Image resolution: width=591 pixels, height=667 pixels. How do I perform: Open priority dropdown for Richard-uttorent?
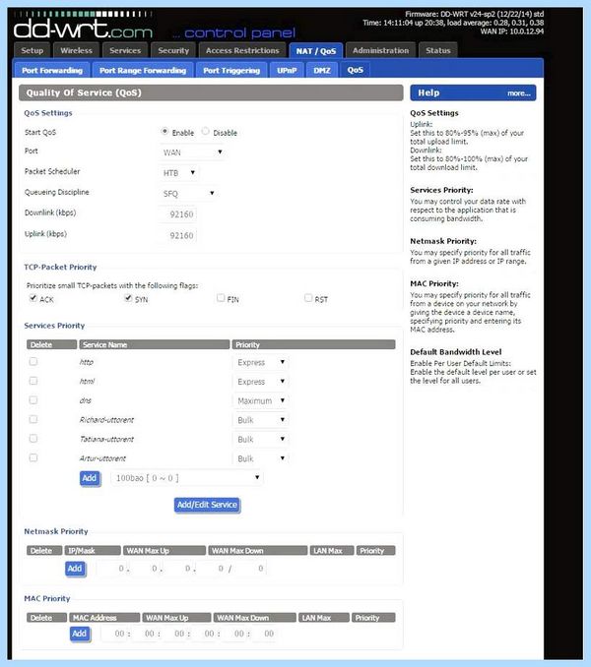click(261, 420)
